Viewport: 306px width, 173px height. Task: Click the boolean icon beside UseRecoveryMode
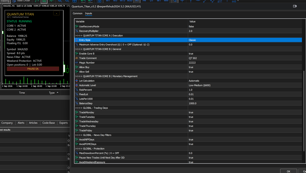tap(77, 26)
